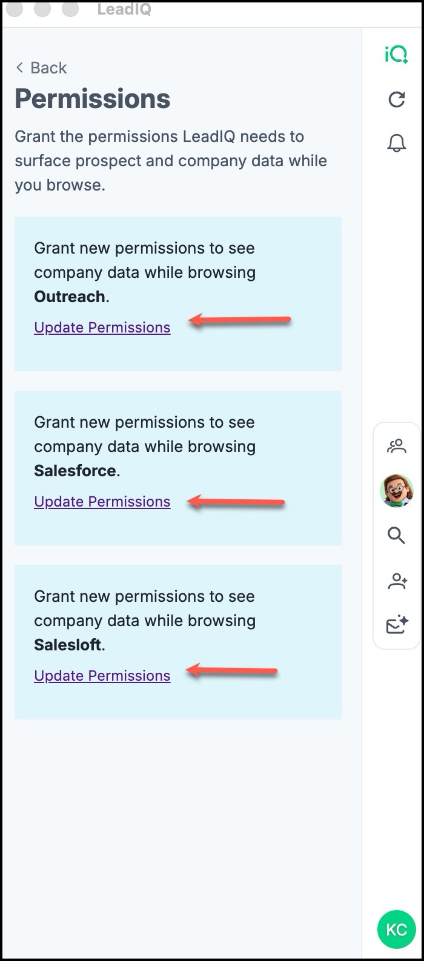Go back using the Back link

41,68
